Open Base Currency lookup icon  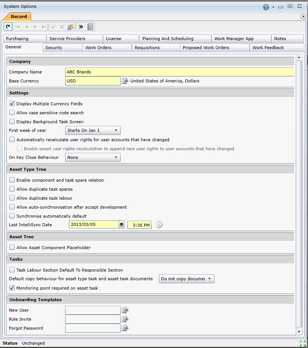125,81
